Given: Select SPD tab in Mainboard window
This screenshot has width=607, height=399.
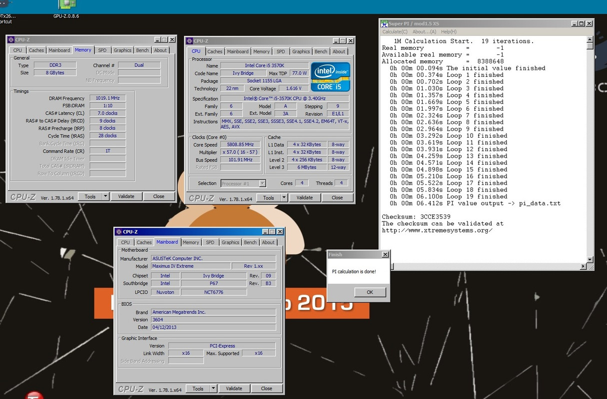Looking at the screenshot, I should click(210, 242).
